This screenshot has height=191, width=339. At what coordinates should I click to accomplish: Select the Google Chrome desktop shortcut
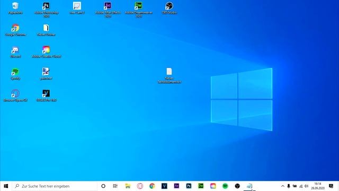pos(15,30)
